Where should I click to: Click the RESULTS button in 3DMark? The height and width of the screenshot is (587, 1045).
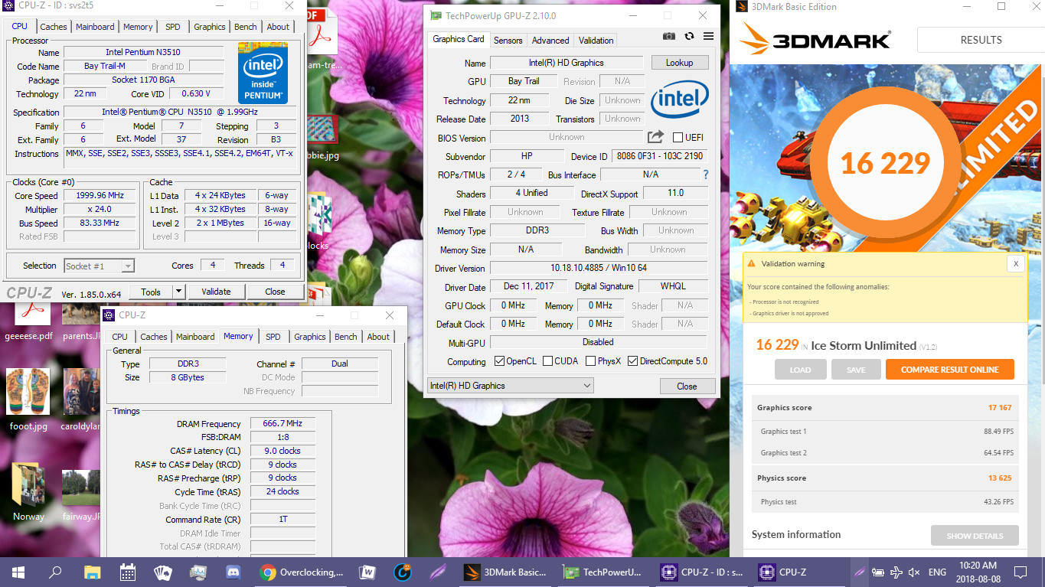(981, 40)
